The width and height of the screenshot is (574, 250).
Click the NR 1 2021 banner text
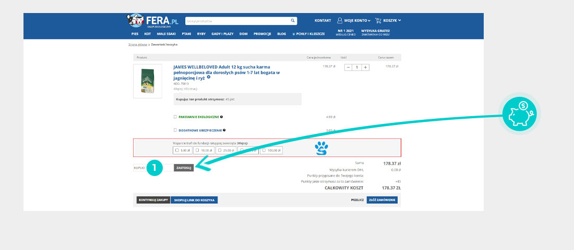[x=345, y=32]
